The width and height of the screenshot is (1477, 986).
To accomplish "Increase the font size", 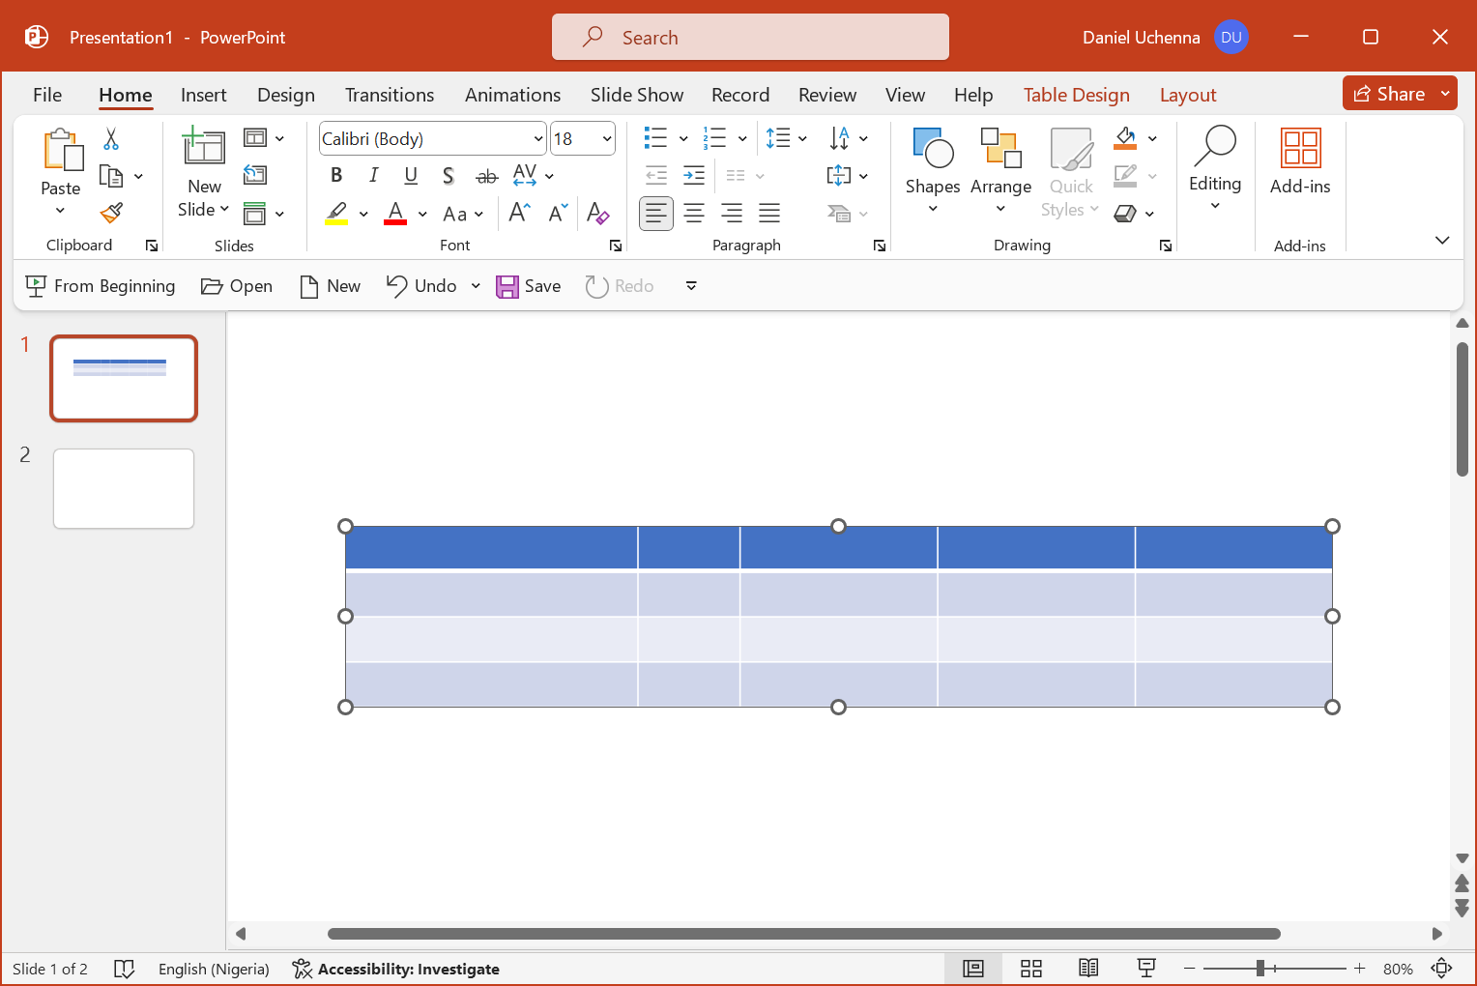I will pos(518,213).
